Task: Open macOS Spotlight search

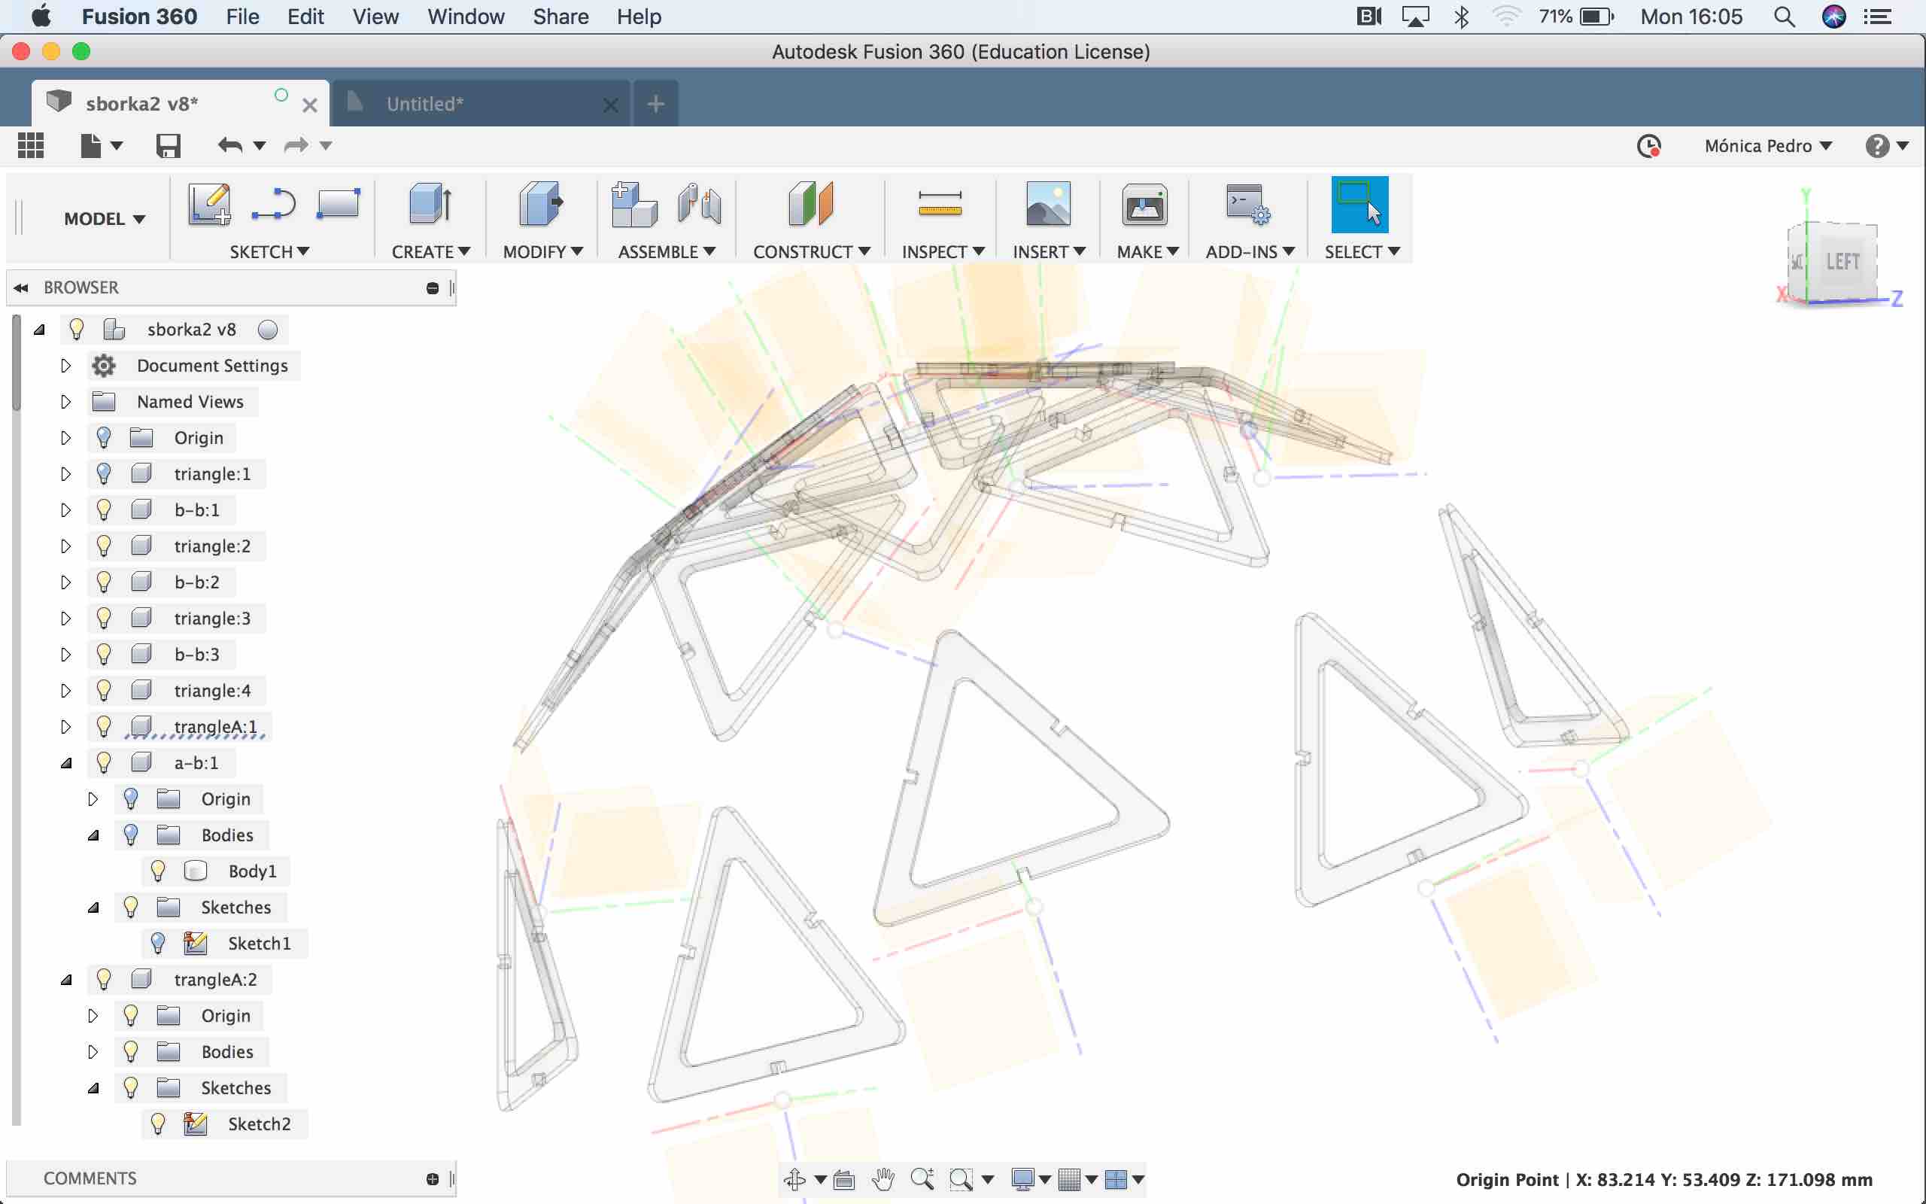Action: [1785, 17]
